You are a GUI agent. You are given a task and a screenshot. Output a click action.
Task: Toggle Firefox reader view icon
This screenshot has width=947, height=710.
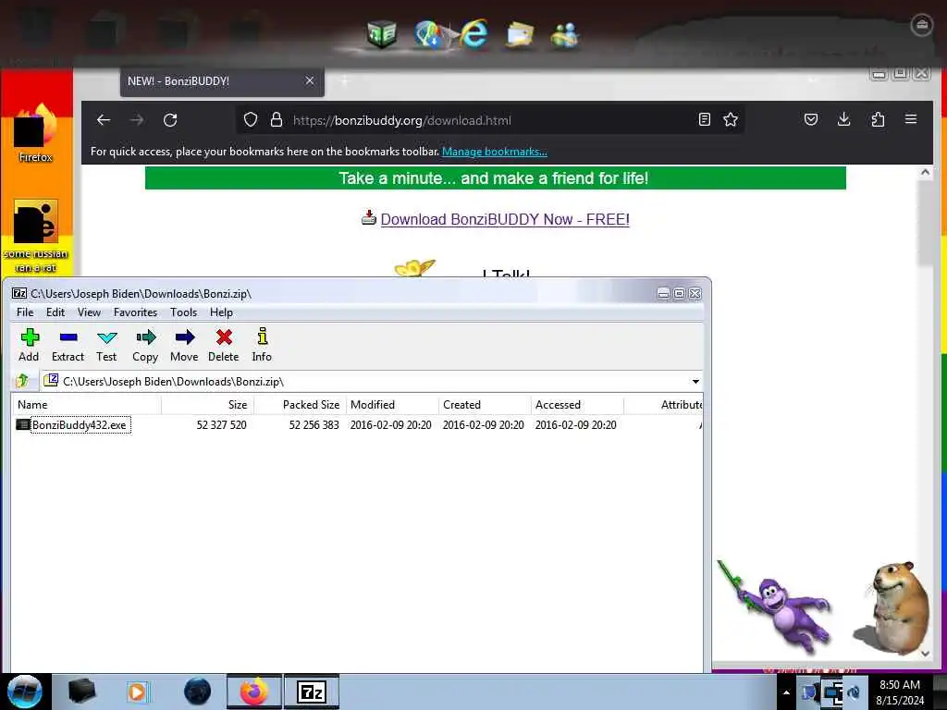coord(704,119)
